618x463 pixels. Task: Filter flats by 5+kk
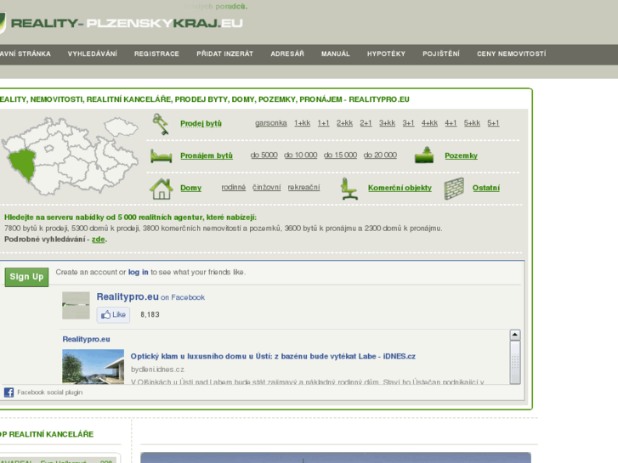(x=472, y=123)
